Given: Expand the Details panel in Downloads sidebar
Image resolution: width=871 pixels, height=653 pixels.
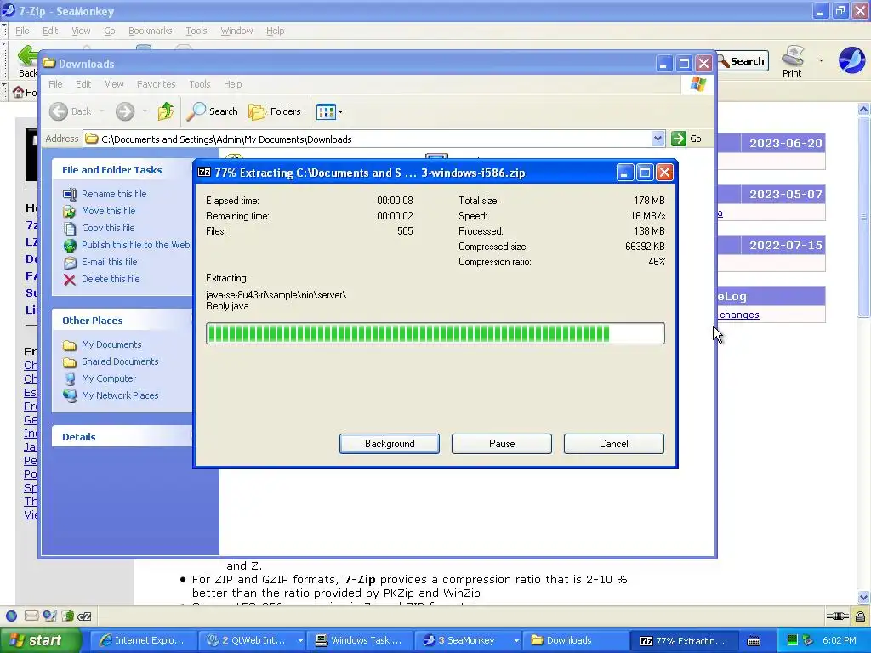Looking at the screenshot, I should click(x=122, y=436).
